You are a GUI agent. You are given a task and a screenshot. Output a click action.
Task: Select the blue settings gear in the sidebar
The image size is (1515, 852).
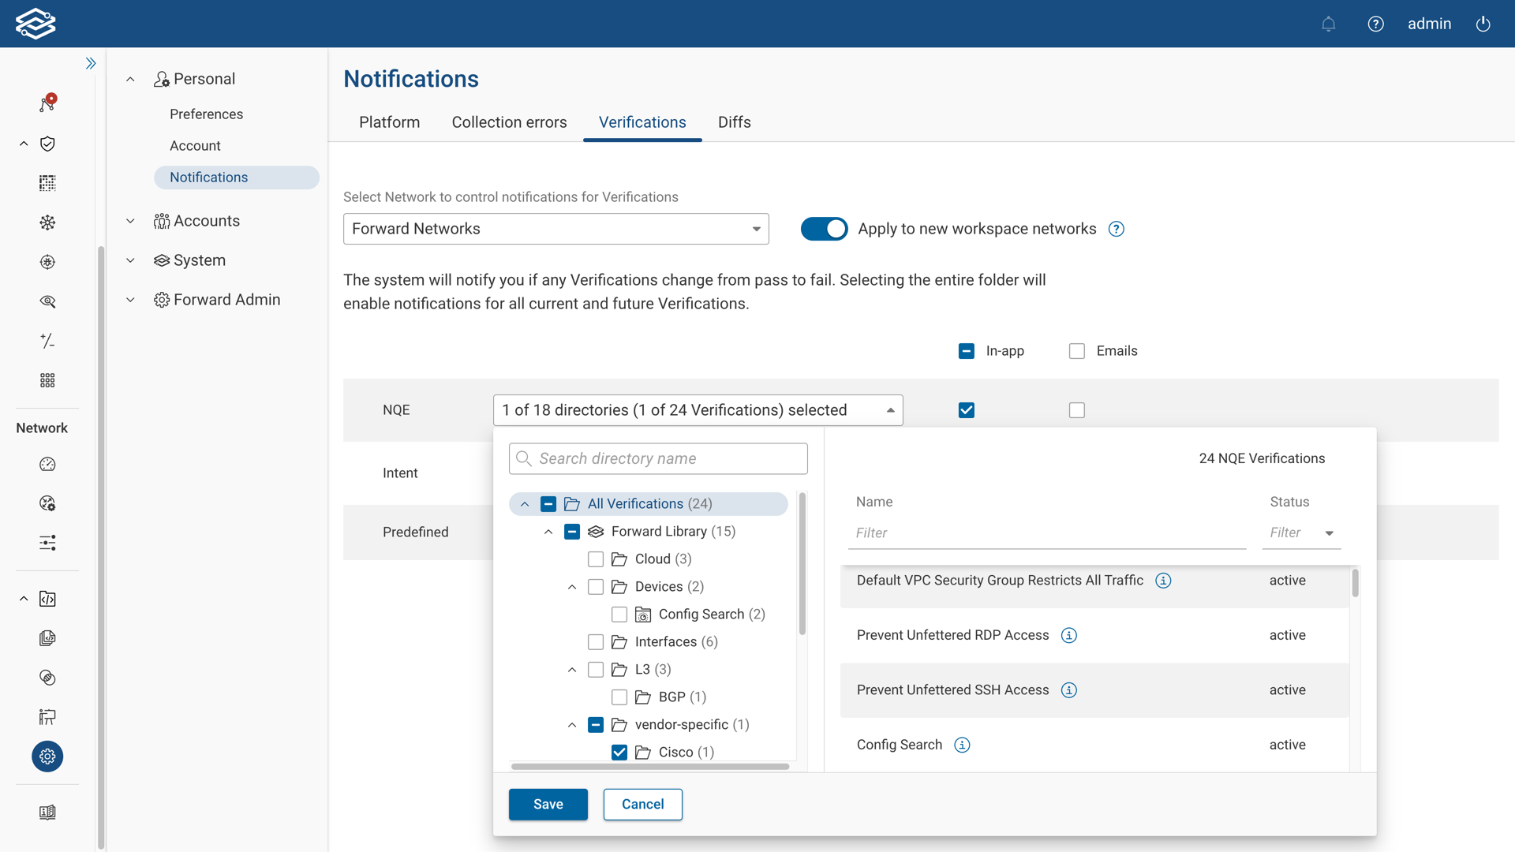[x=47, y=757]
